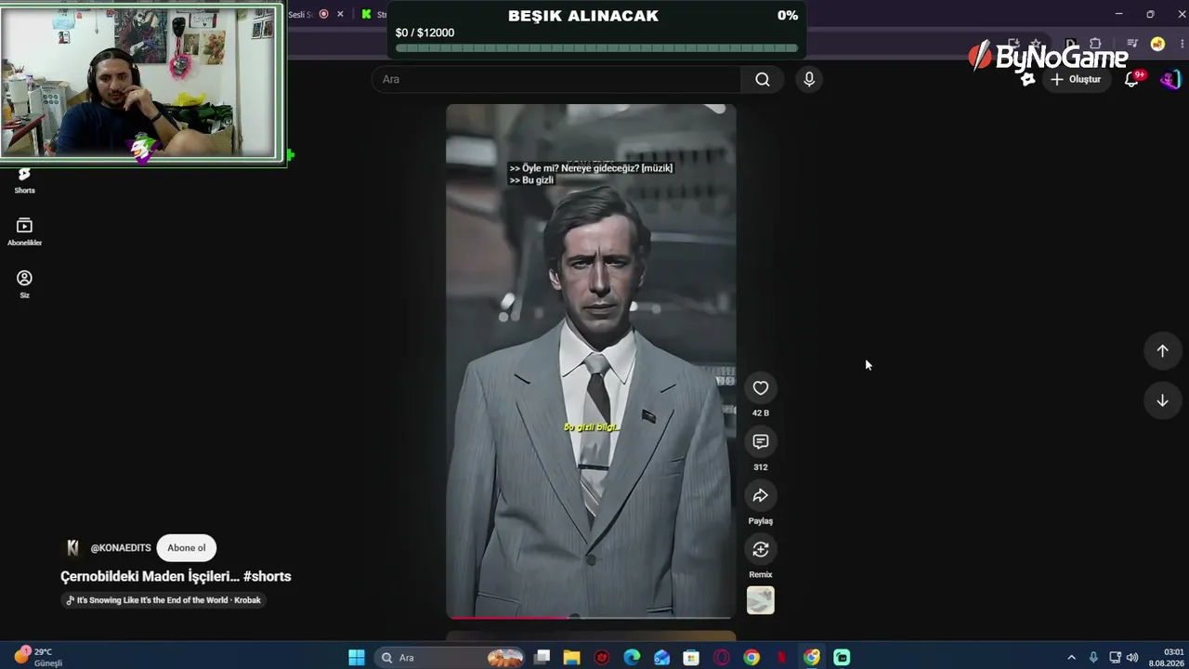Viewport: 1189px width, 669px height.
Task: Open the weather widget showing 29°C
Action: pyautogui.click(x=39, y=657)
